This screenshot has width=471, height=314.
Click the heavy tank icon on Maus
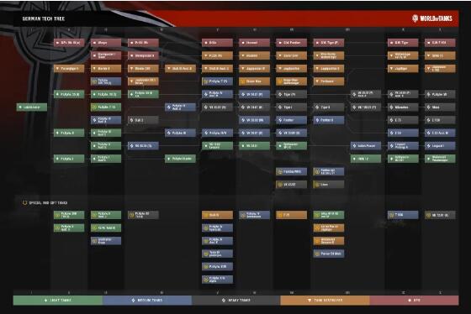click(428, 107)
